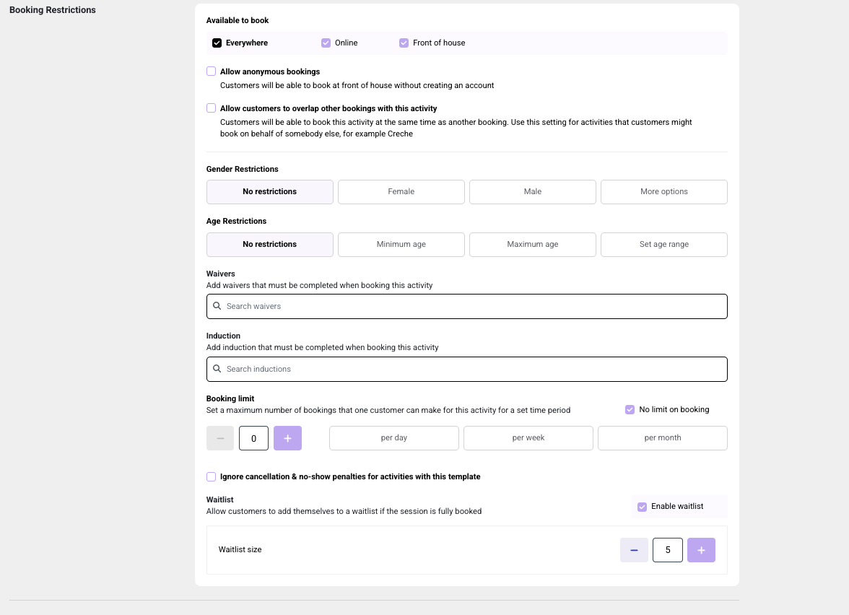
Task: Uncheck Front of house availability
Action: (x=404, y=43)
